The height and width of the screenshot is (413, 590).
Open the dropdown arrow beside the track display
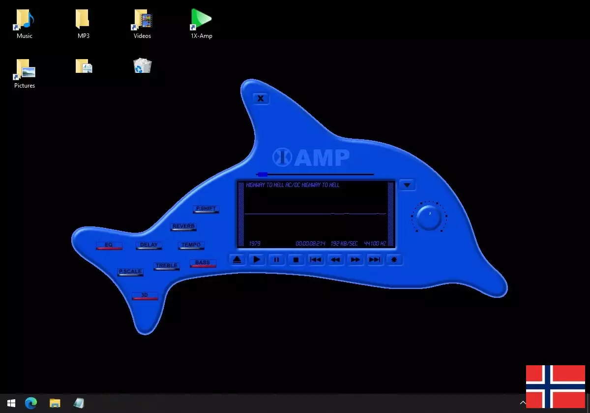407,185
